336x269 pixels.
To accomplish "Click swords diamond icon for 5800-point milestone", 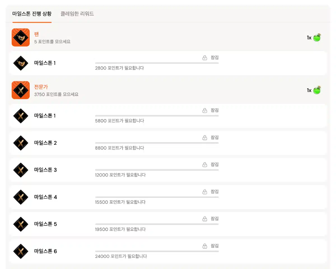I will (21, 116).
